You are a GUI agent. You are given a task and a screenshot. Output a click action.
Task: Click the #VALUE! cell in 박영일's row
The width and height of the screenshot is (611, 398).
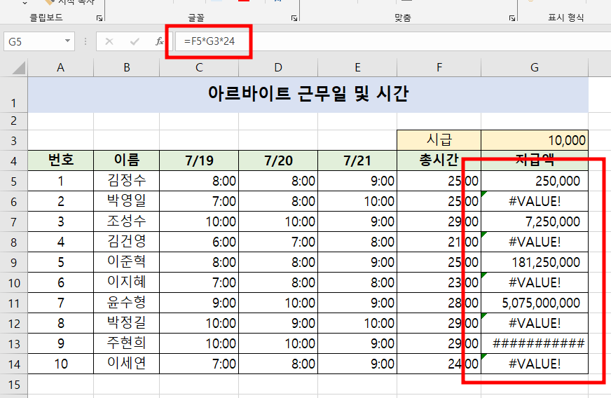coord(535,201)
